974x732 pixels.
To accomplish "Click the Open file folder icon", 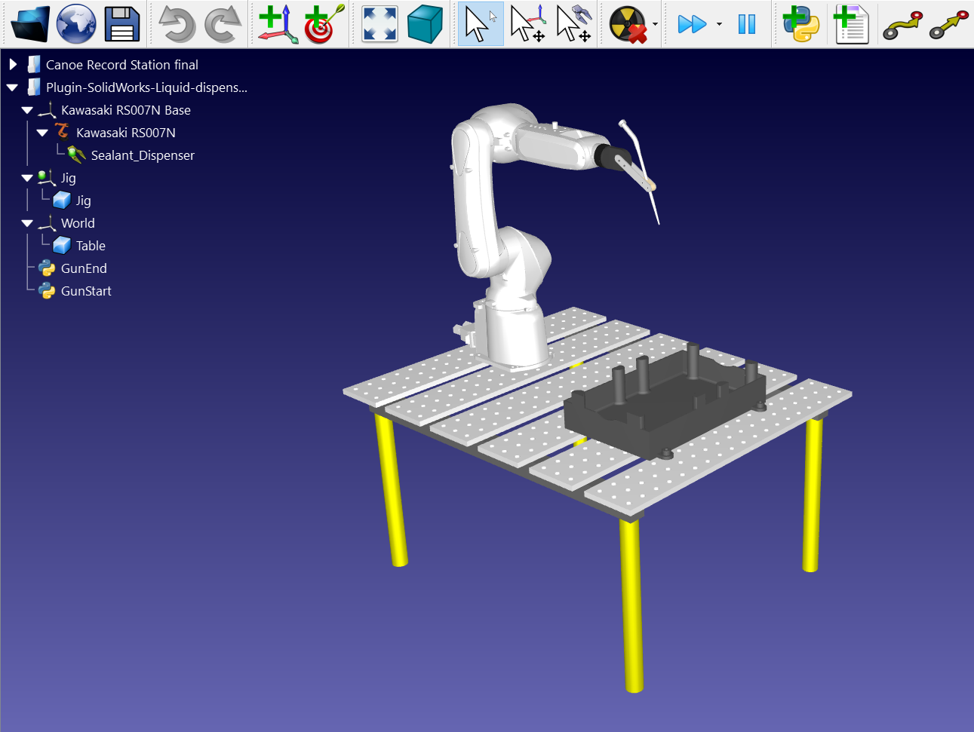I will (x=30, y=24).
